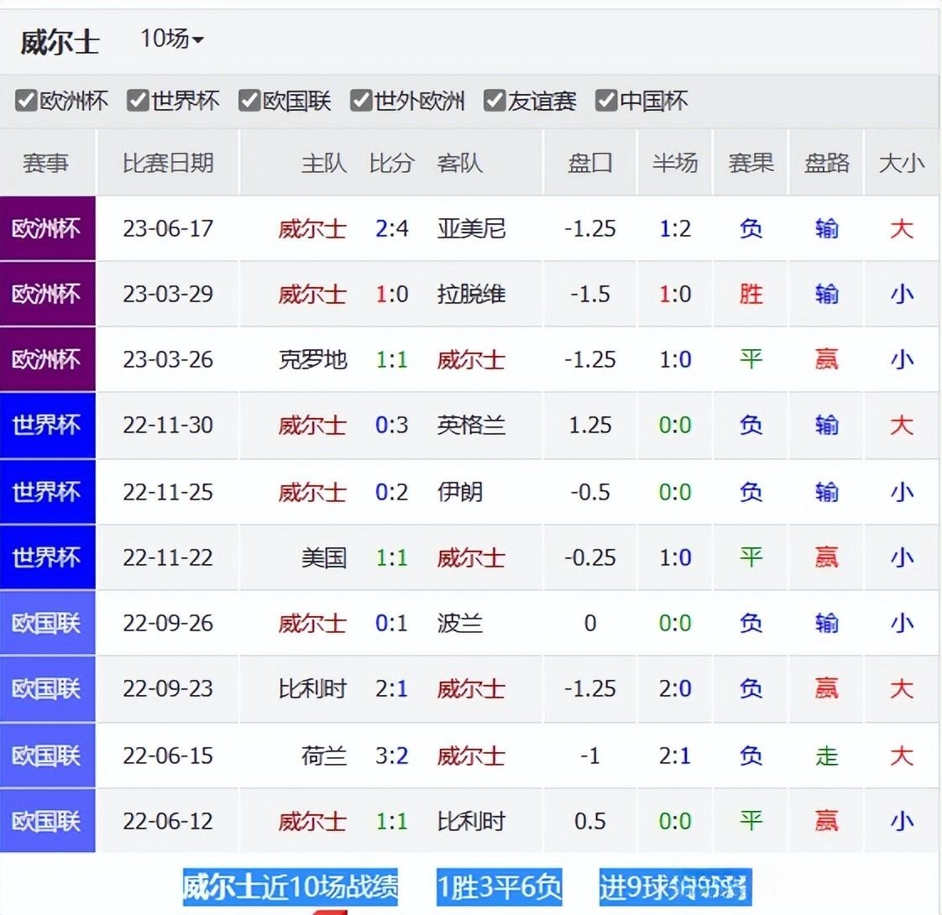Click home team 荷兰
942x915 pixels.
pyautogui.click(x=324, y=756)
